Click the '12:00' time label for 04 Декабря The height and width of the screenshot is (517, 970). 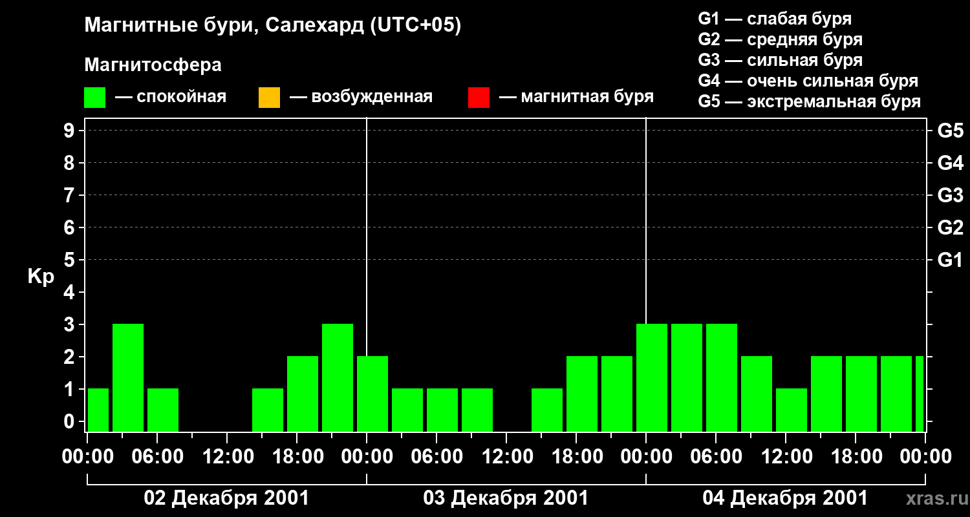[x=786, y=457]
